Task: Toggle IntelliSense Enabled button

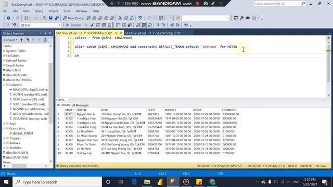Action: pos(110,25)
